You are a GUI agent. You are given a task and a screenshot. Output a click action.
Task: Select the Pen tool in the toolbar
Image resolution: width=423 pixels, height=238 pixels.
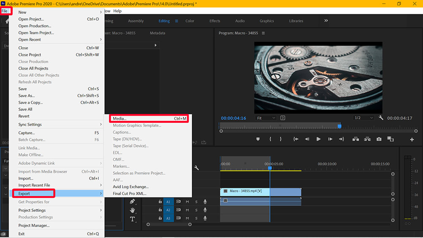point(132,202)
